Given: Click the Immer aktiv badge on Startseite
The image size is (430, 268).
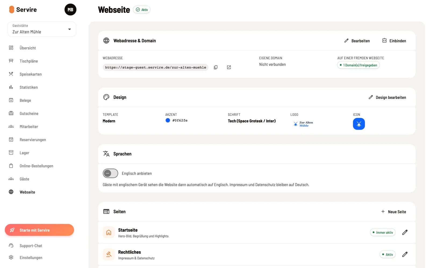Looking at the screenshot, I should click(x=383, y=232).
